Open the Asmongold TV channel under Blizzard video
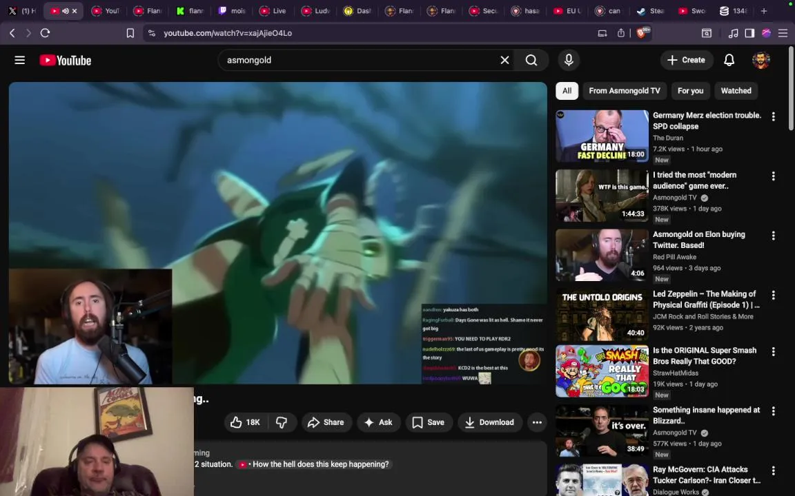Viewport: 795px width, 496px height. (x=674, y=433)
